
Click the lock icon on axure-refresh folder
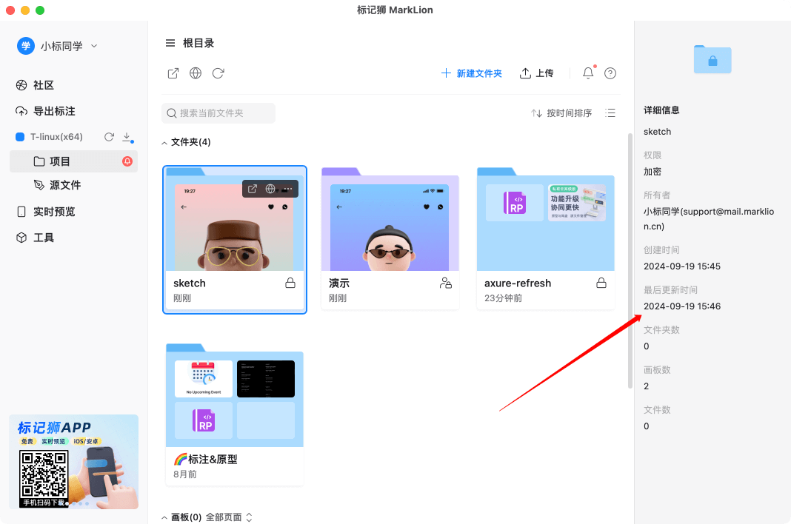coord(601,283)
